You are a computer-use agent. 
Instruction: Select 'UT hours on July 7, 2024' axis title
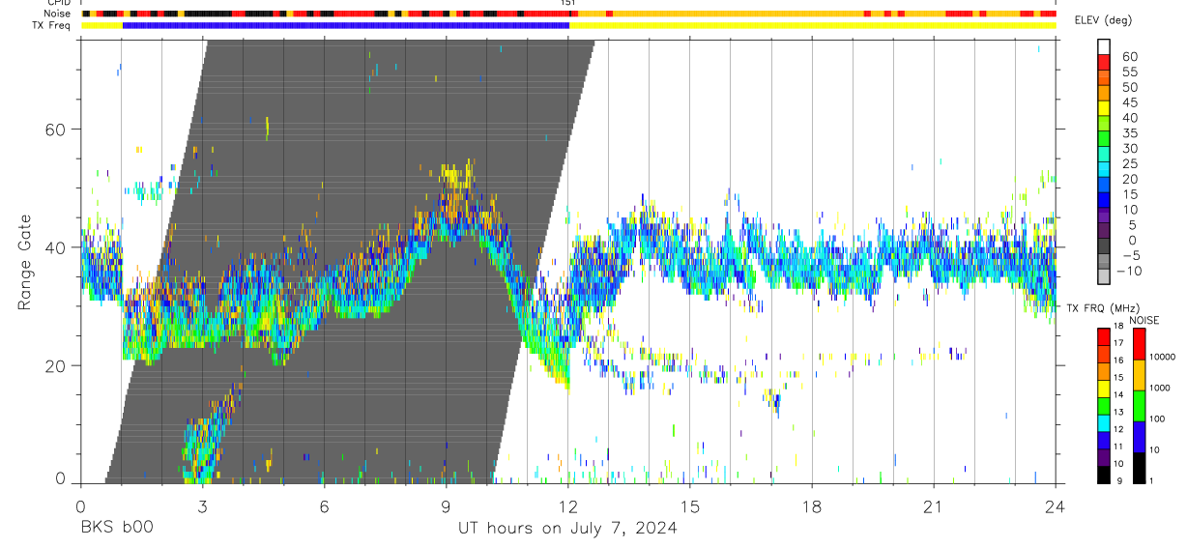567,529
